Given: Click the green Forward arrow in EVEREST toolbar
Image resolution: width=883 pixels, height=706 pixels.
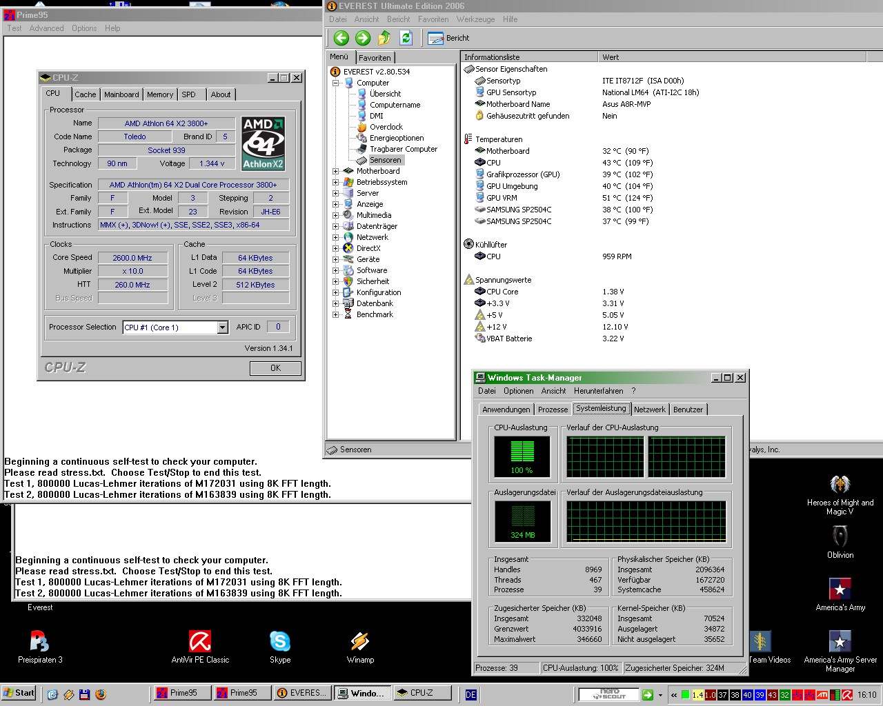Looking at the screenshot, I should (x=363, y=38).
